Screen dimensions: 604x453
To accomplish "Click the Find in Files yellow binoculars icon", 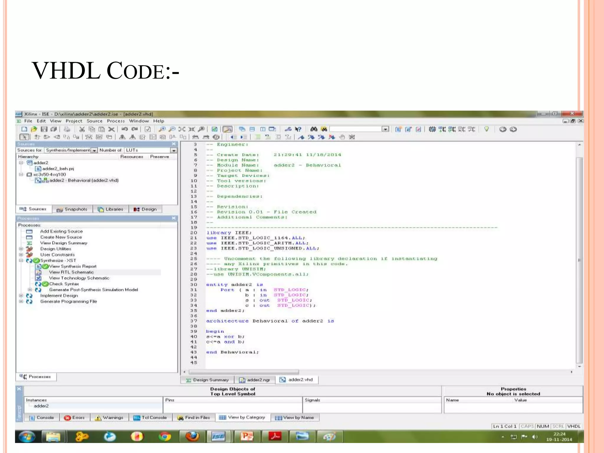I will tap(324, 129).
